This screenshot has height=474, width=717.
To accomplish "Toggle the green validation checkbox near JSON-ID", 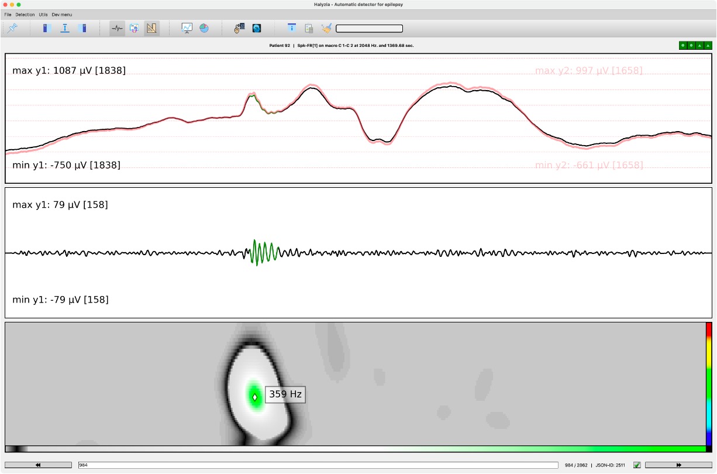I will point(637,465).
